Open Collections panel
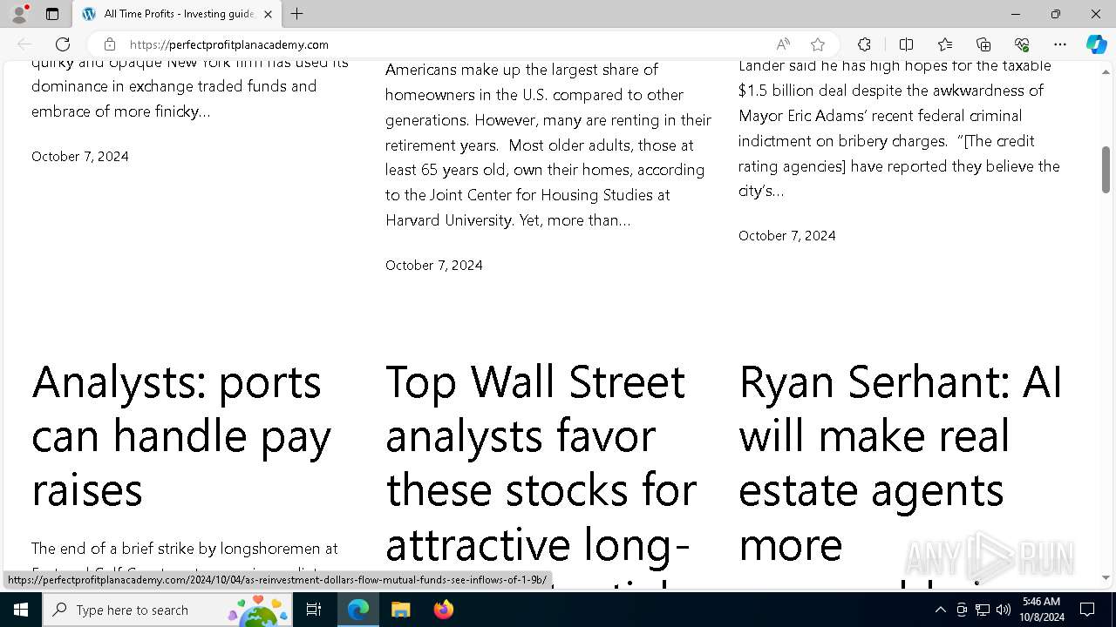1116x627 pixels. point(983,44)
